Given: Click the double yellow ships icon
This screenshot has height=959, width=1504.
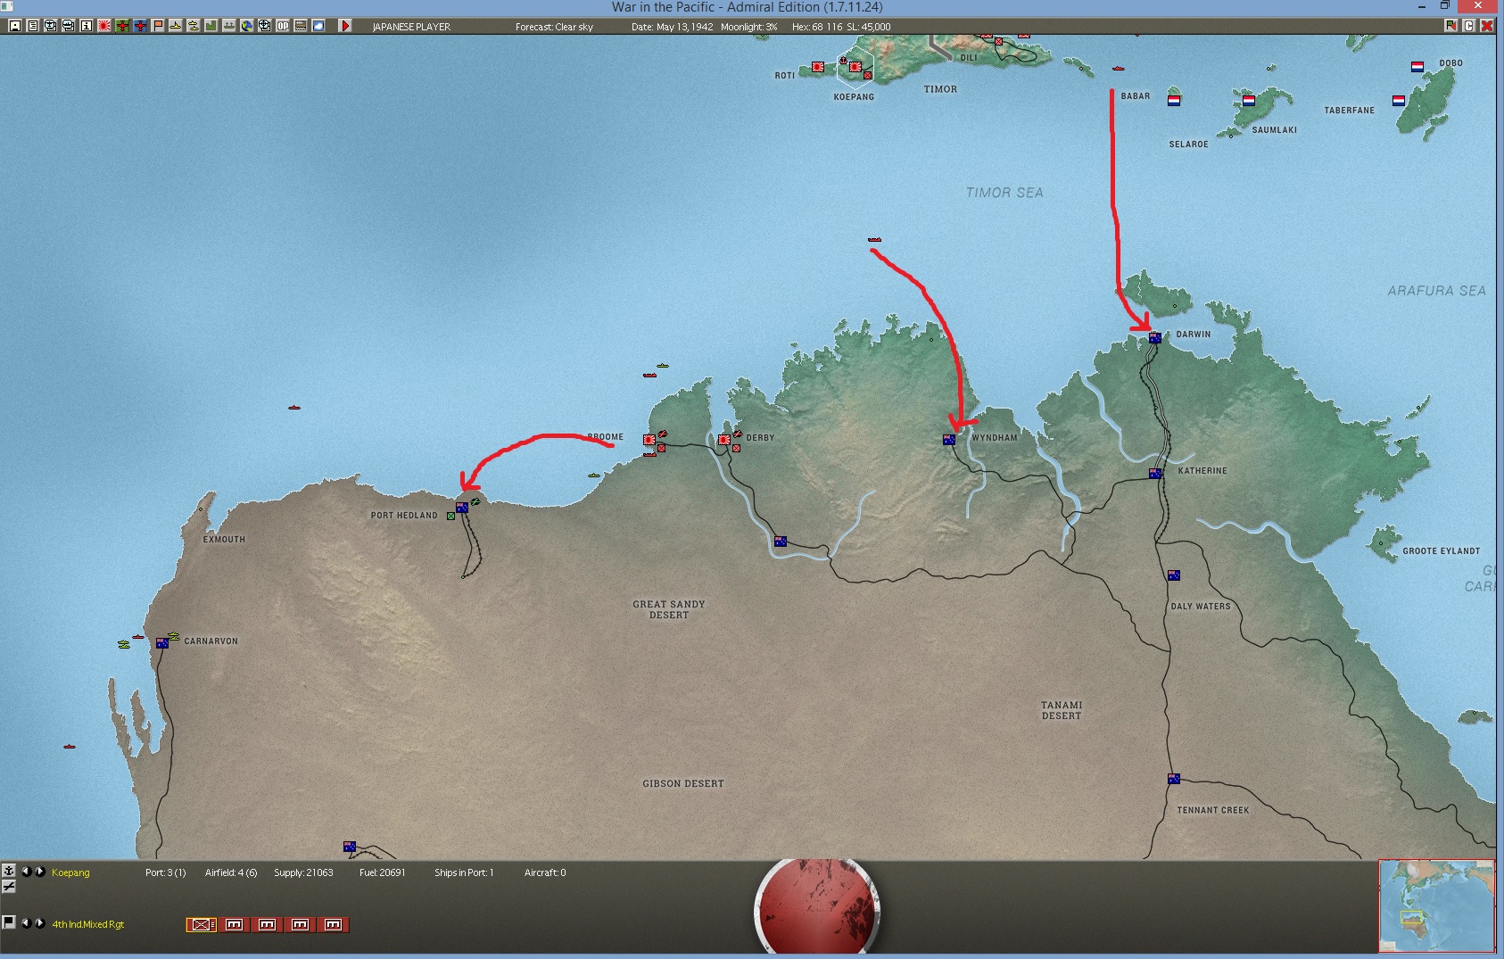Looking at the screenshot, I should click(194, 26).
